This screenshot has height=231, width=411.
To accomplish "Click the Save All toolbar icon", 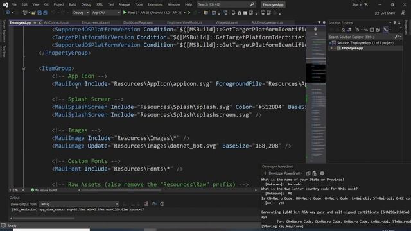I will coord(45,13).
